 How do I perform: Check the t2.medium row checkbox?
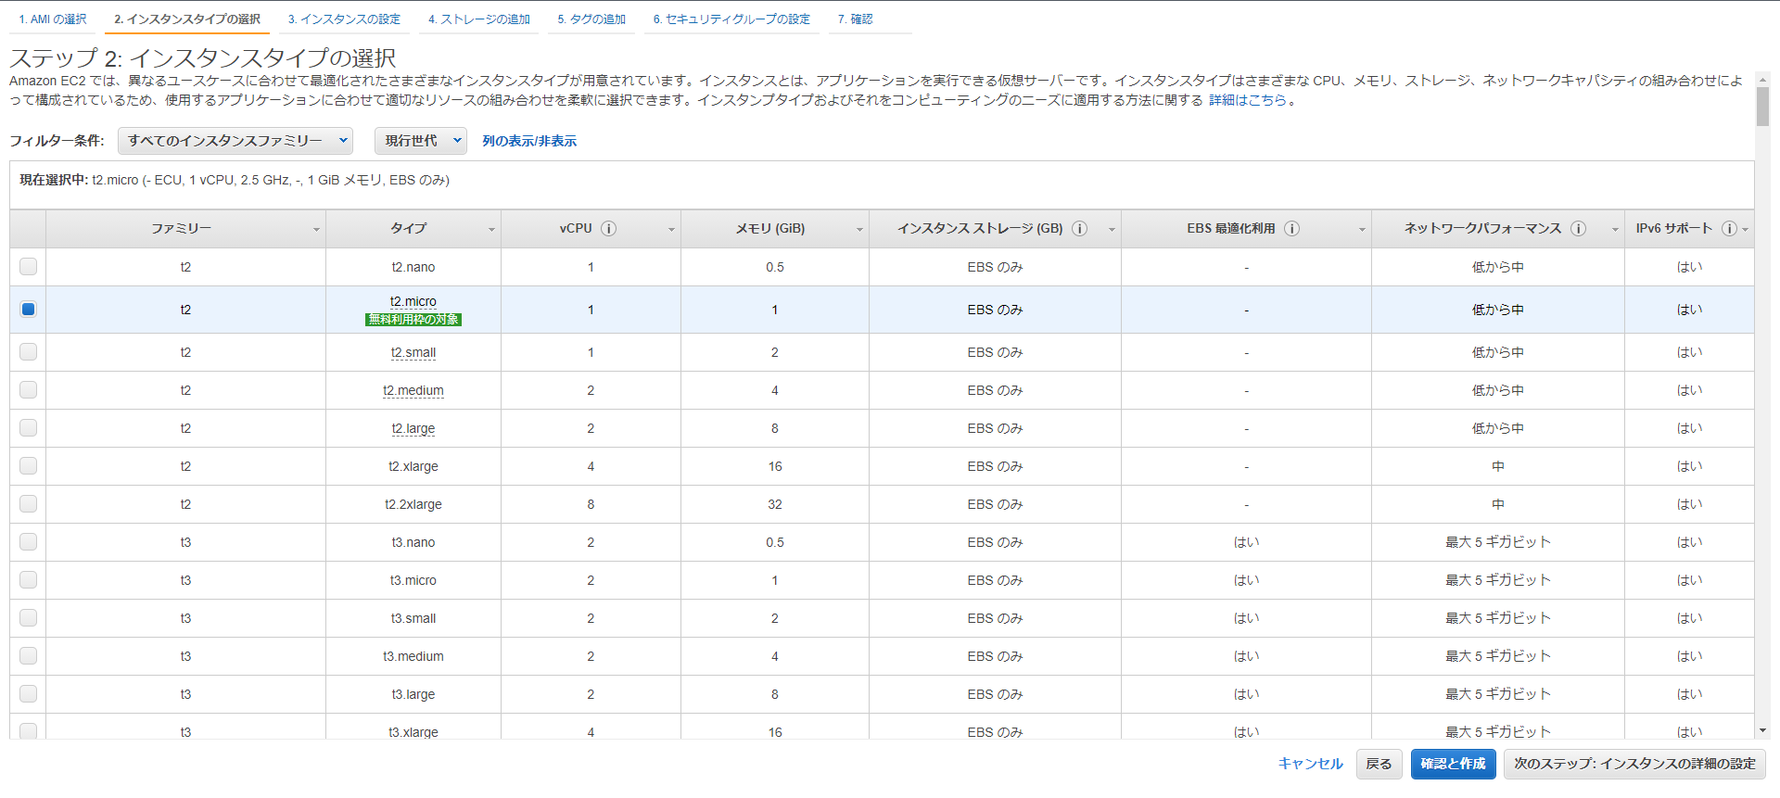[29, 390]
